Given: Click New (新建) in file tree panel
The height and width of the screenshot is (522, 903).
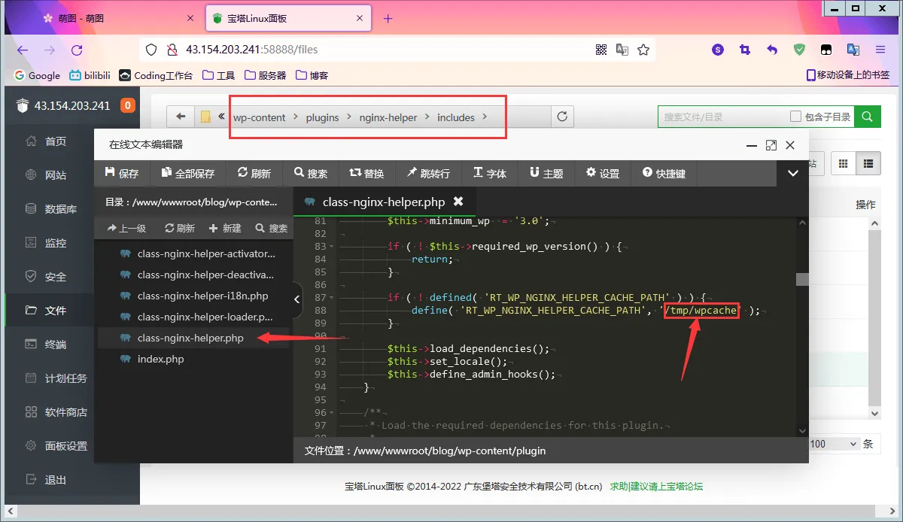Looking at the screenshot, I should coord(226,228).
